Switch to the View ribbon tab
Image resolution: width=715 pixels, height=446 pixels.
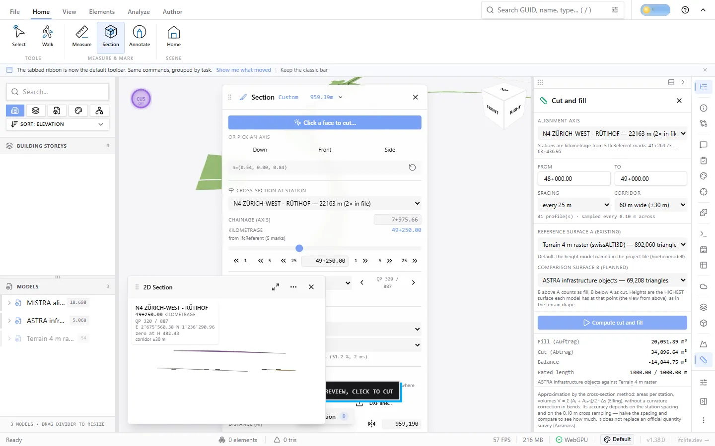click(x=70, y=11)
